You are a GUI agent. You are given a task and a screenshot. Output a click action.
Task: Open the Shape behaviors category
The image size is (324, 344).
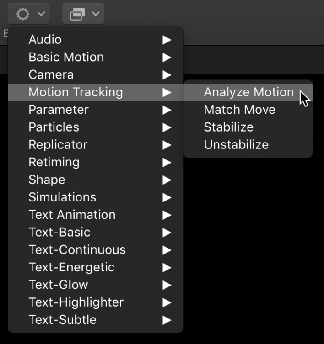pos(47,180)
